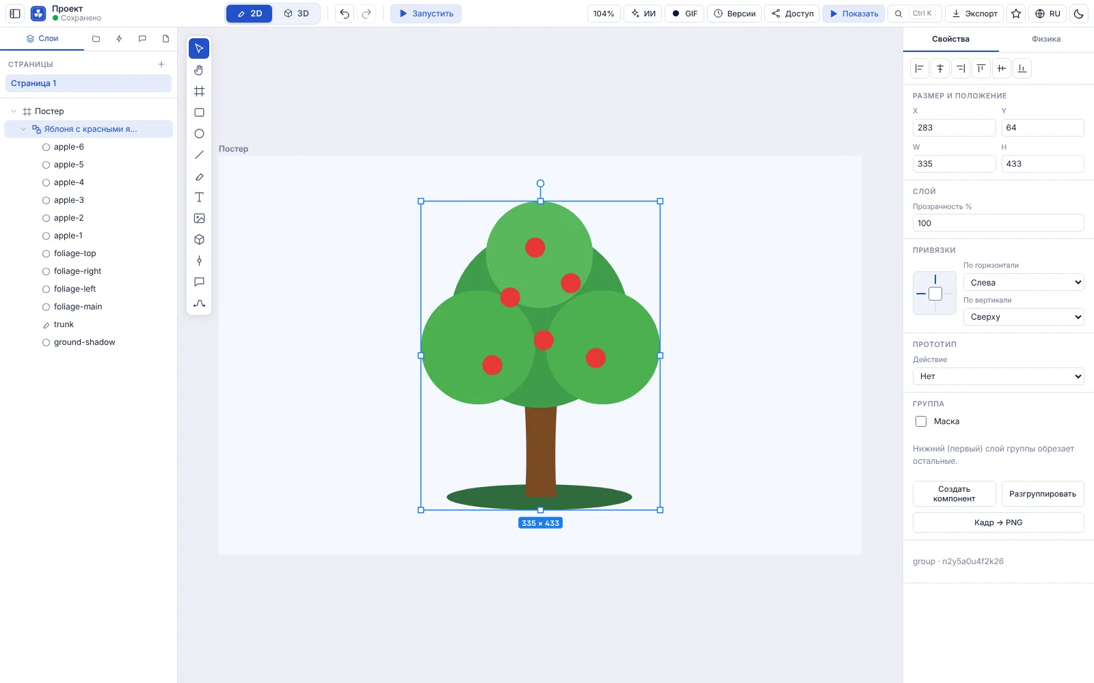Click the Прозрачность % input field
The height and width of the screenshot is (683, 1094).
pyautogui.click(x=998, y=223)
